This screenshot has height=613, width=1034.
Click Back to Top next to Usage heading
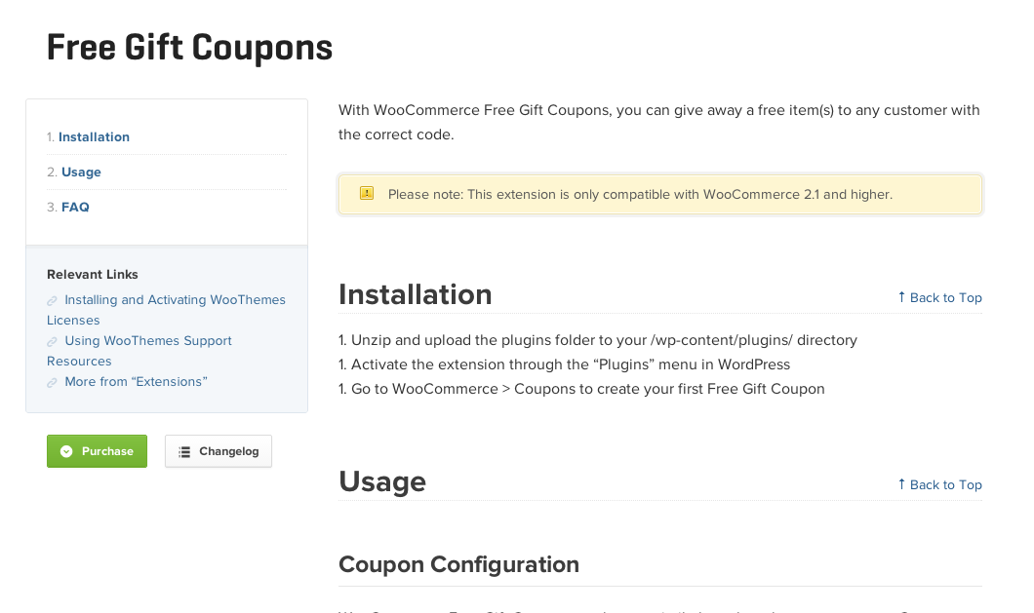[945, 485]
